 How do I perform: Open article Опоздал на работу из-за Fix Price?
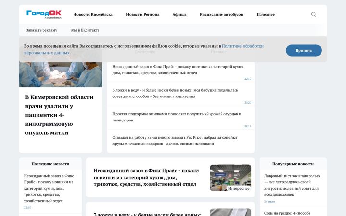click(x=175, y=140)
